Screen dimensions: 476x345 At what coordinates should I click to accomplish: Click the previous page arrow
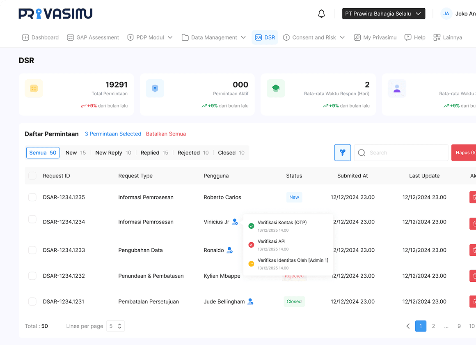coord(408,326)
